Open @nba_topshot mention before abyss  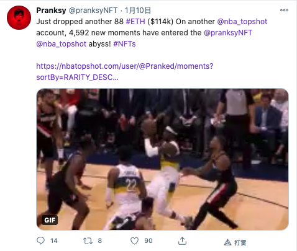(62, 44)
